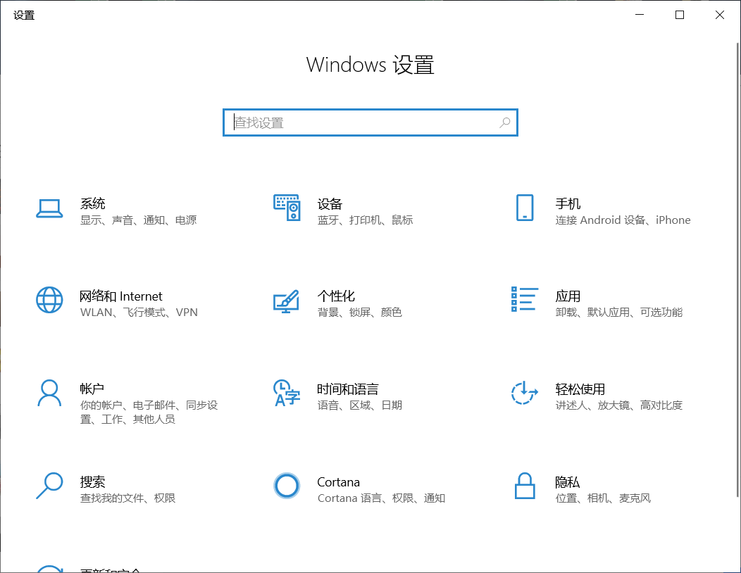741x573 pixels.
Task: Click the 系统 laptop icon
Action: pyautogui.click(x=49, y=208)
